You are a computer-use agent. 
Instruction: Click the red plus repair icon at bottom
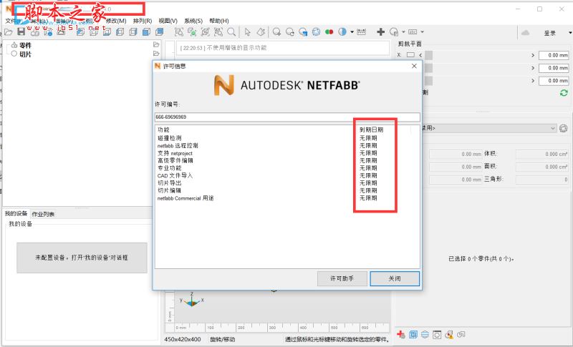tap(401, 334)
